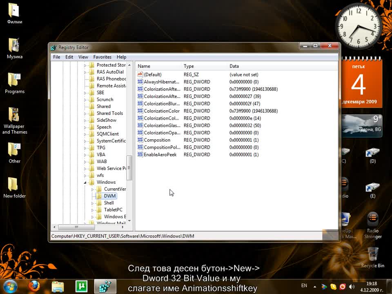Select the RAS AutoDial key

point(110,72)
